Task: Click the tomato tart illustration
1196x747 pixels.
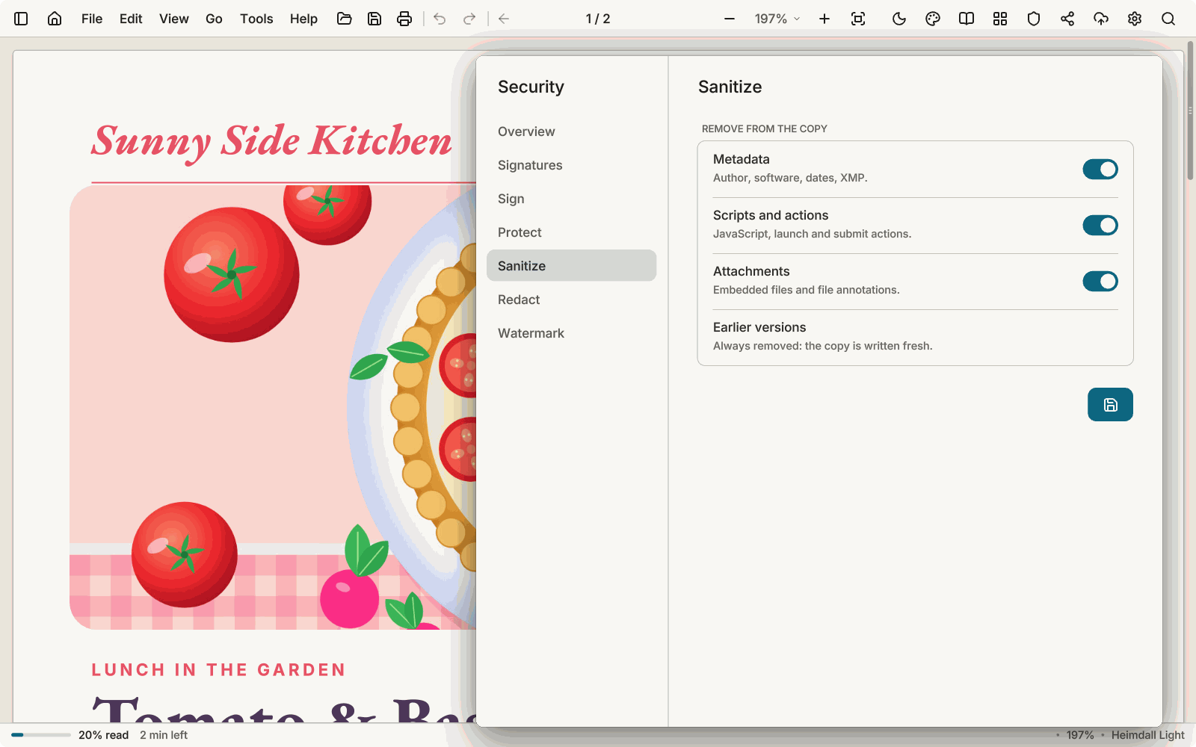Action: [x=273, y=407]
